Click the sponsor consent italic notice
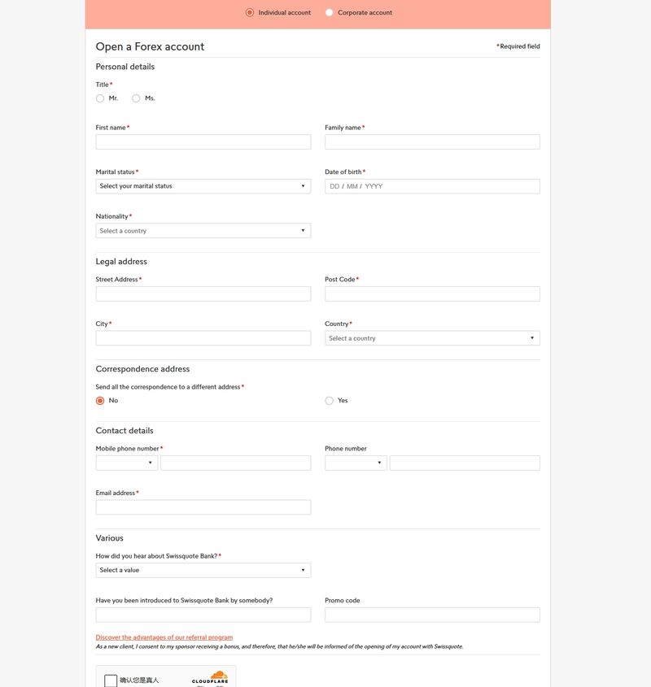The image size is (651, 687). click(x=279, y=646)
